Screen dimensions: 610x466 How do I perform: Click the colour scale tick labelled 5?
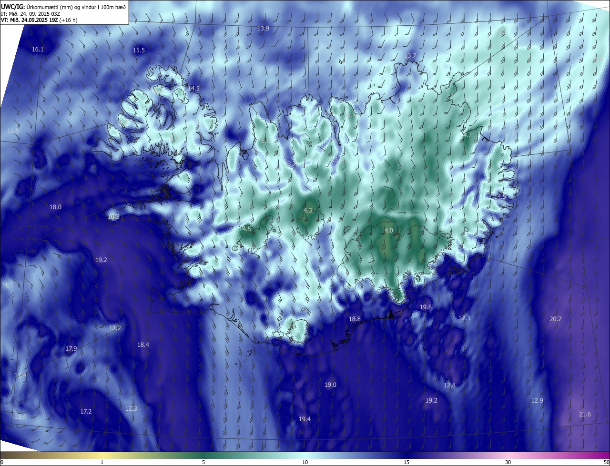pyautogui.click(x=203, y=462)
